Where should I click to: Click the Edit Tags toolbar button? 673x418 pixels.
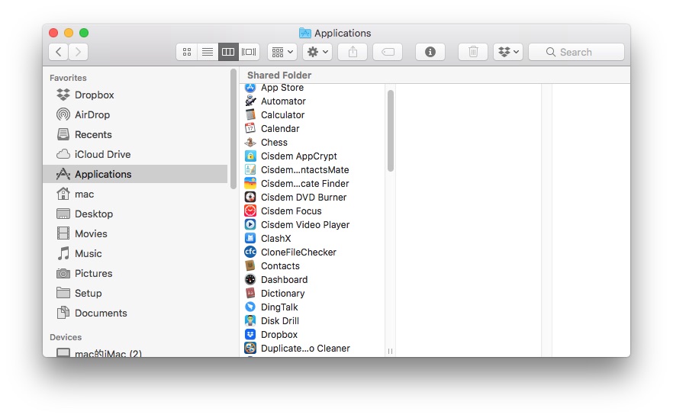tap(388, 52)
